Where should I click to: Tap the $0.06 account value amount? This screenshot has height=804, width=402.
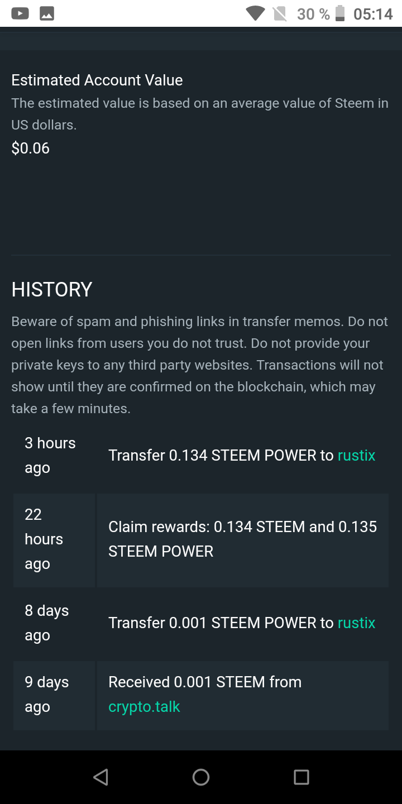[x=31, y=149]
